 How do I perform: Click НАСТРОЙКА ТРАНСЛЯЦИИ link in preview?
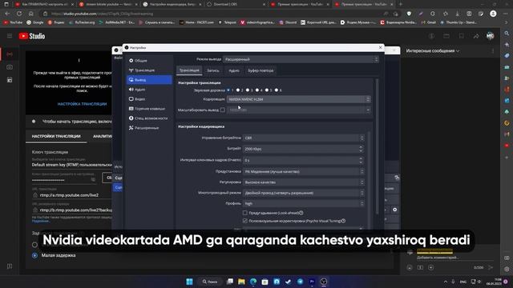[82, 104]
